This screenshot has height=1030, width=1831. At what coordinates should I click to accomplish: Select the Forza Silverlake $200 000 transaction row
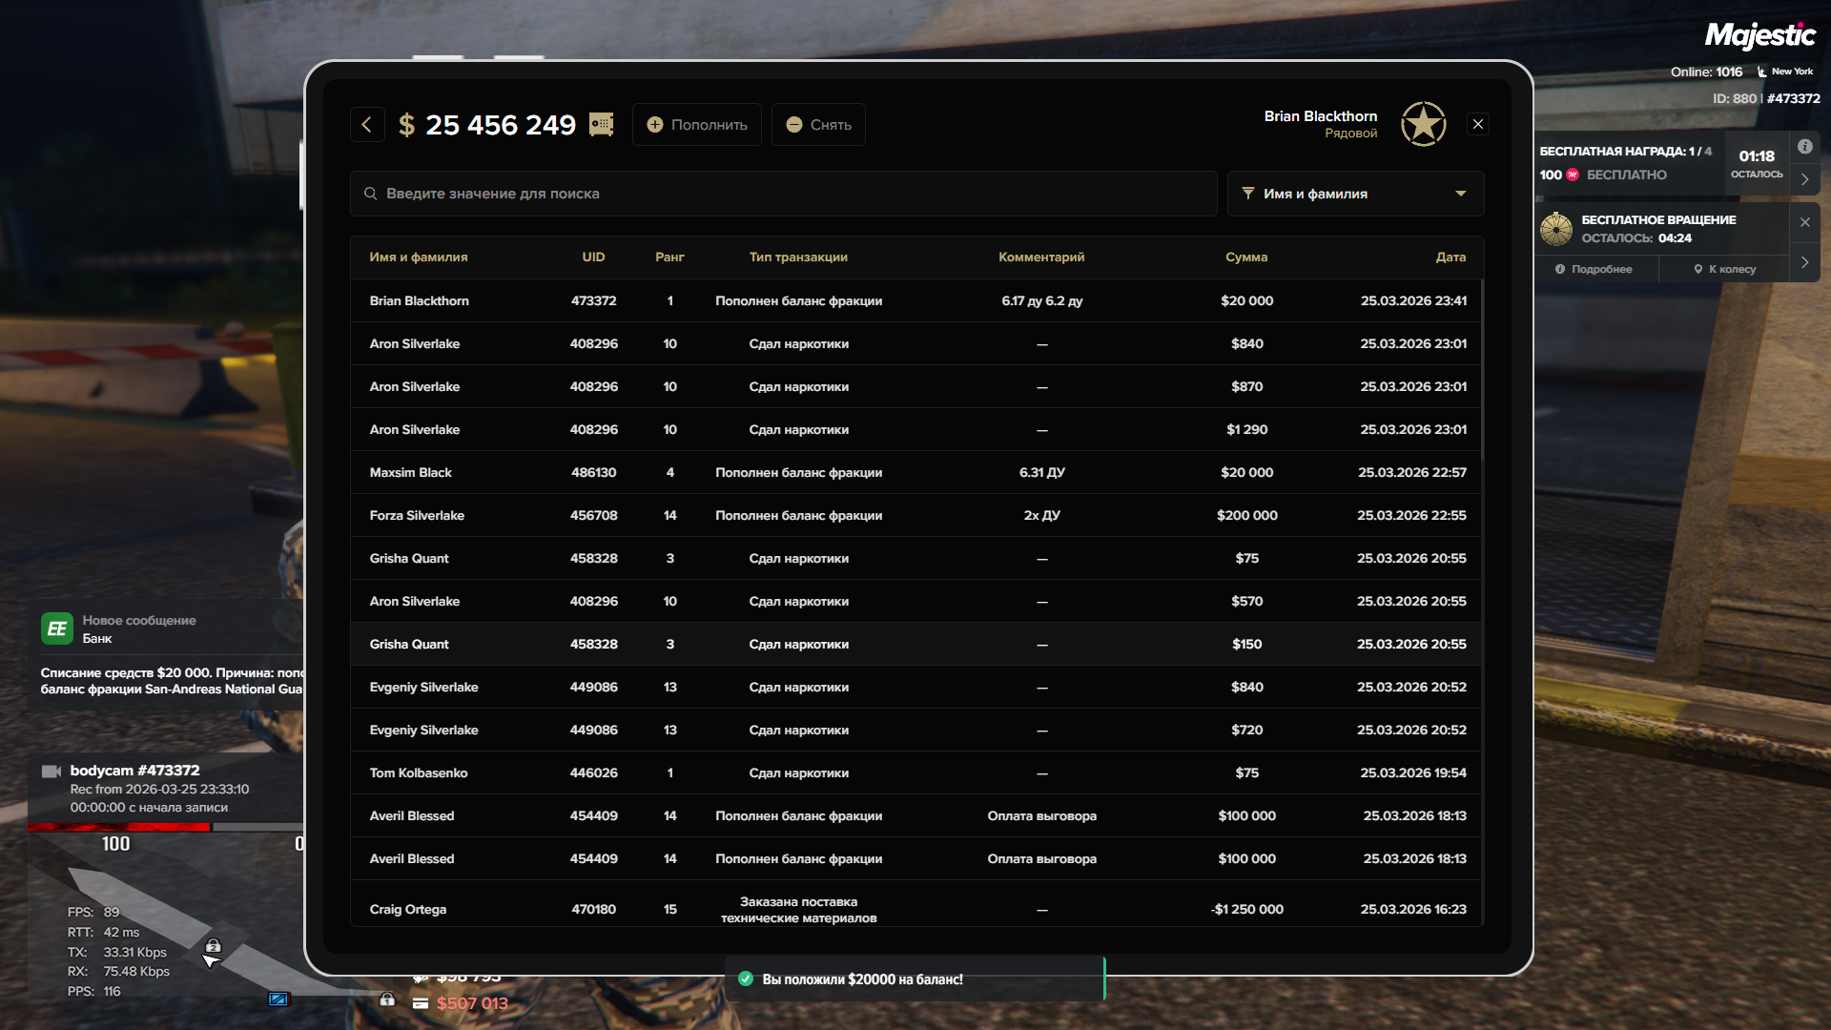[915, 515]
